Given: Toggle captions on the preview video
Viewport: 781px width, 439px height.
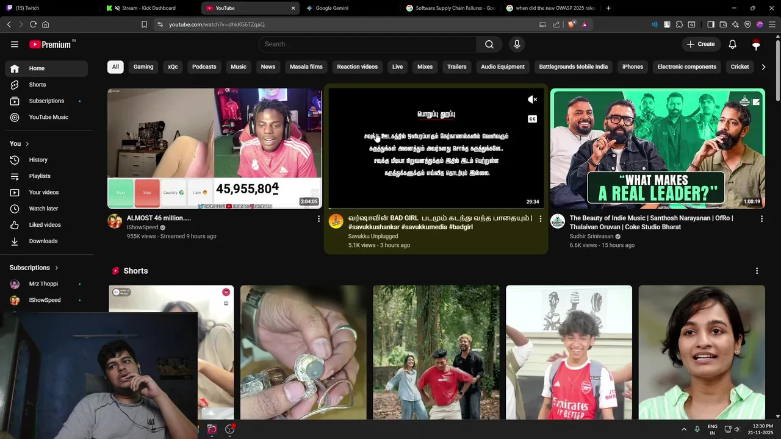Looking at the screenshot, I should tap(532, 119).
